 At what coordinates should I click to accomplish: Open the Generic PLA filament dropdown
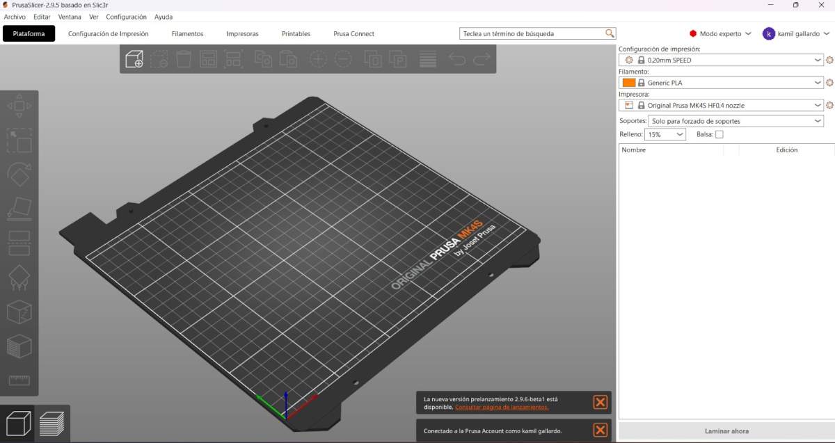coord(721,83)
